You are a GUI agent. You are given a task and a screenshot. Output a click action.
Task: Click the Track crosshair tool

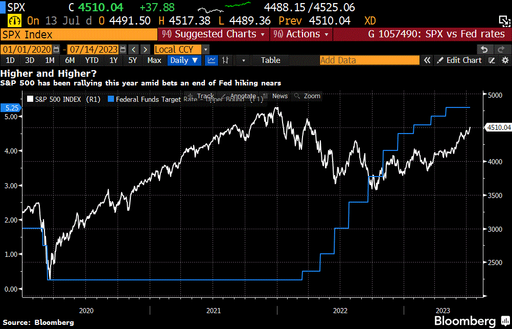(x=201, y=96)
